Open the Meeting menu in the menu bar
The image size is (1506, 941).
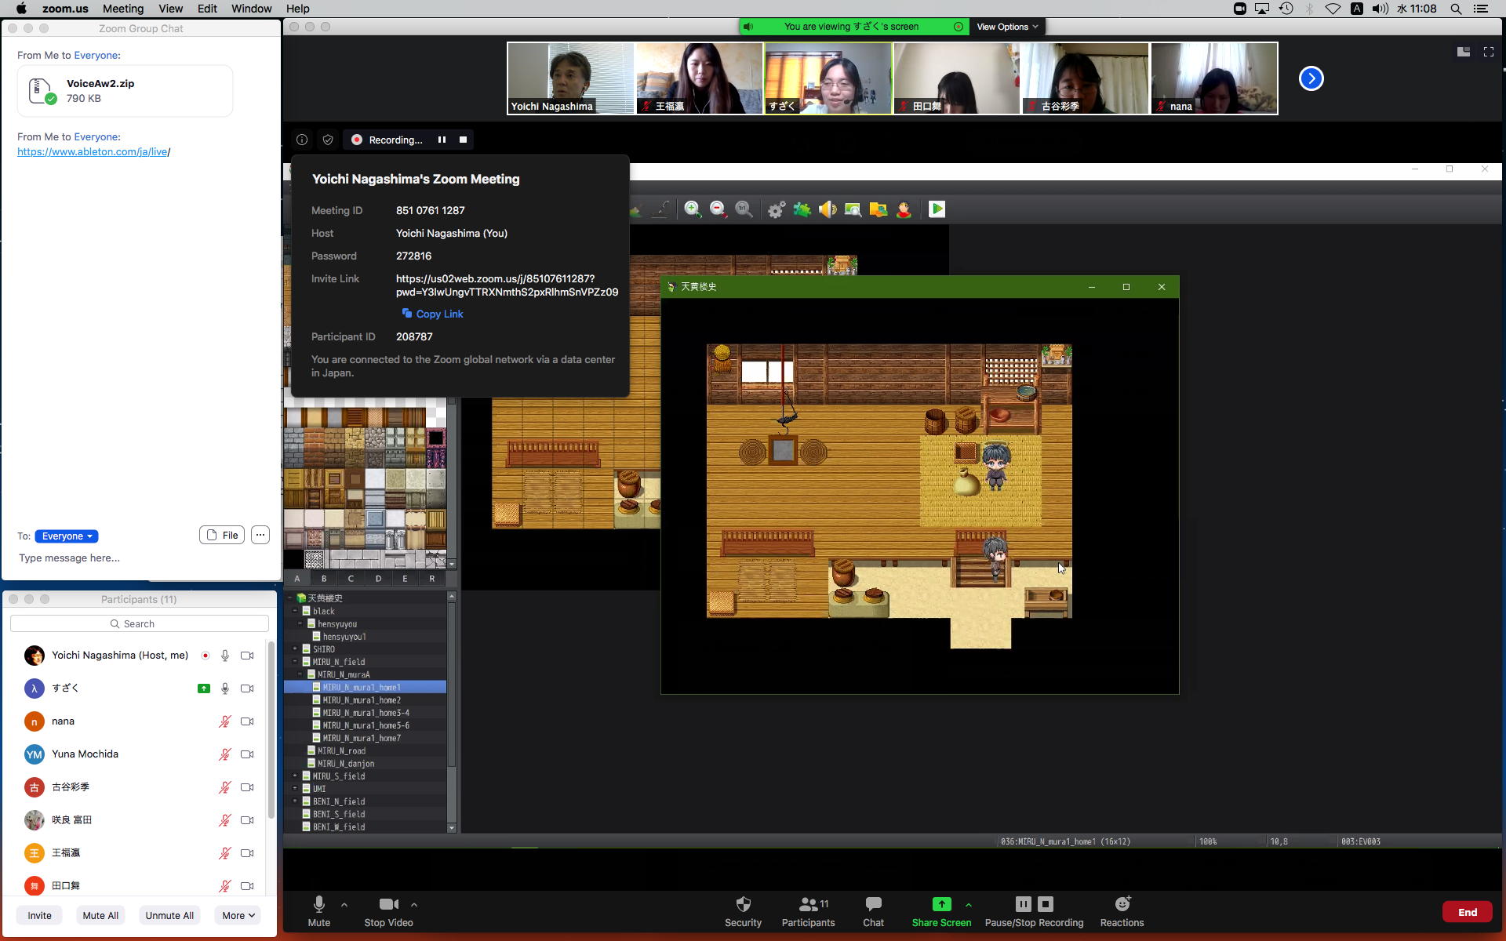click(123, 9)
